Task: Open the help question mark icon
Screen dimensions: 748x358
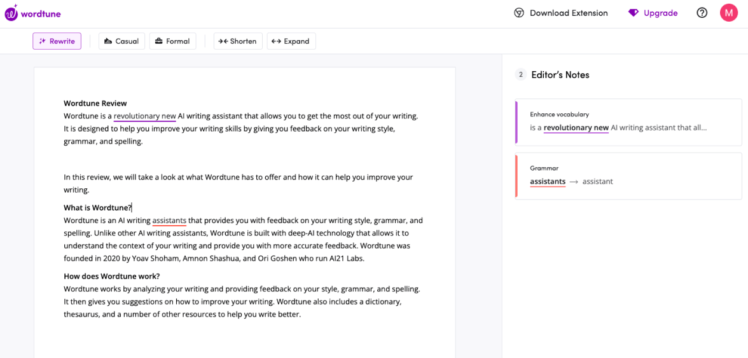Action: click(x=702, y=13)
